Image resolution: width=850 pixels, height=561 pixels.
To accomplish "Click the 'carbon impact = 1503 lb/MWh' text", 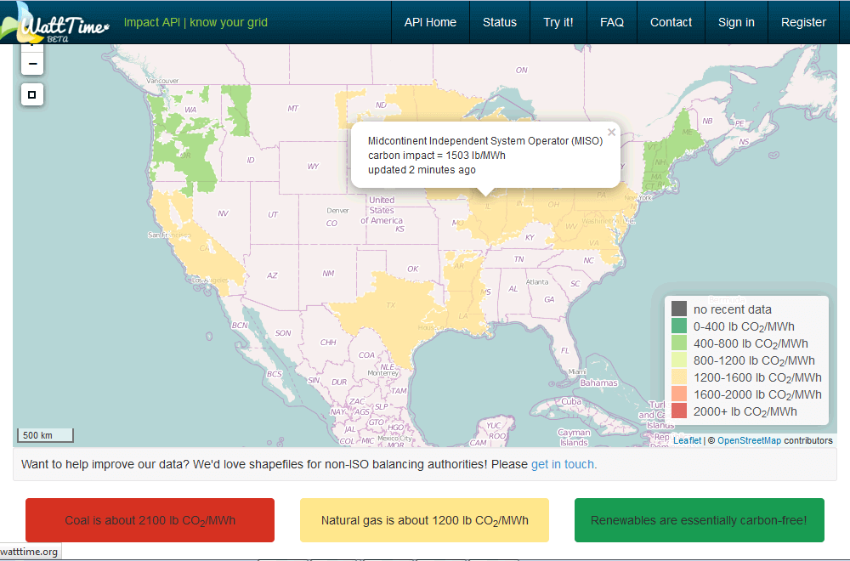I will click(437, 156).
